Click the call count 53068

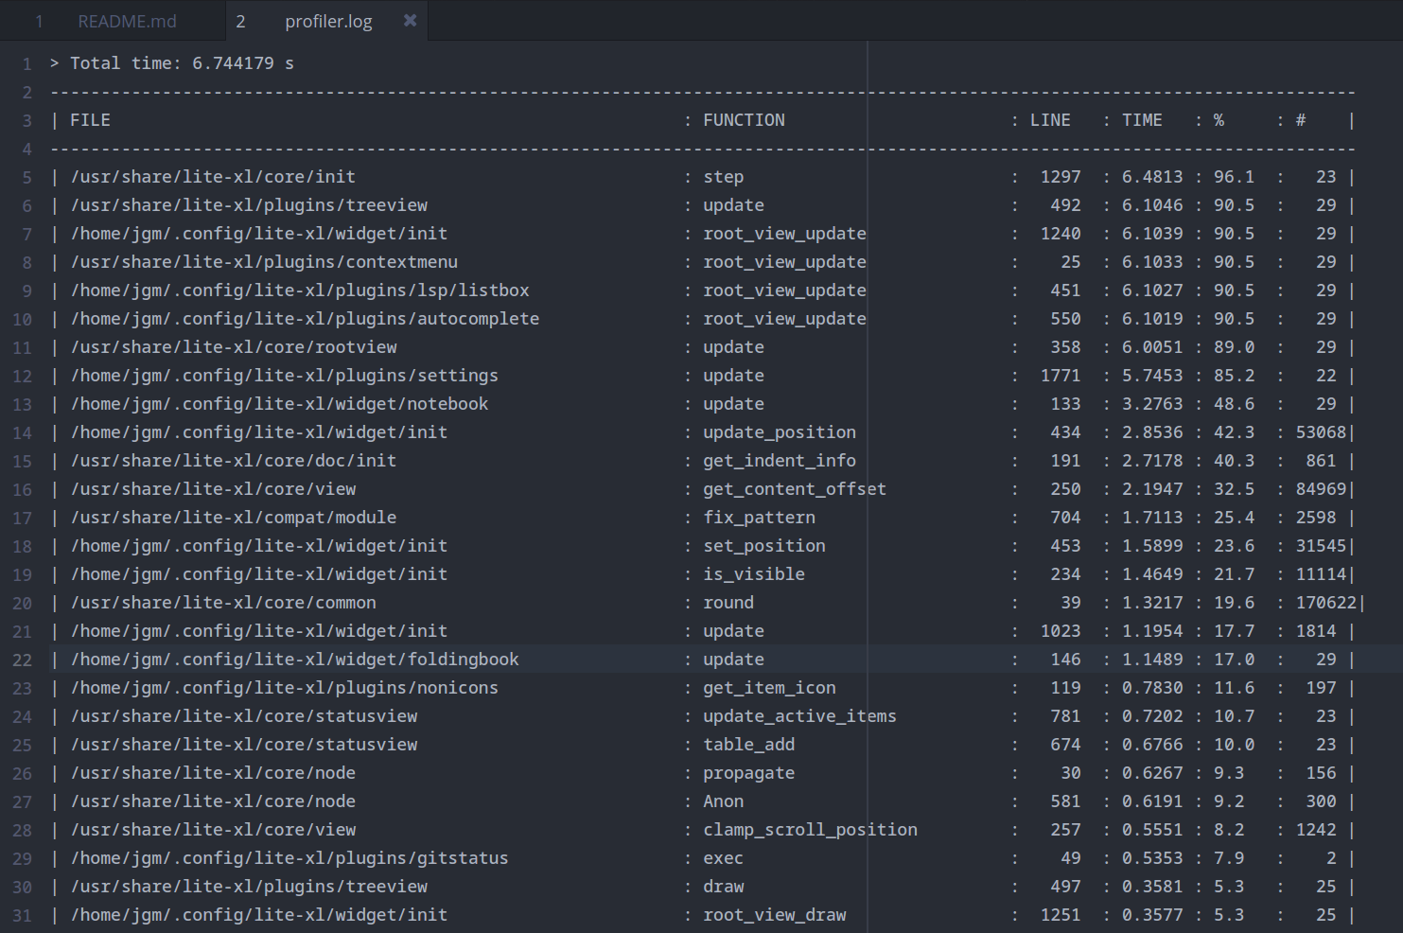pyautogui.click(x=1321, y=432)
